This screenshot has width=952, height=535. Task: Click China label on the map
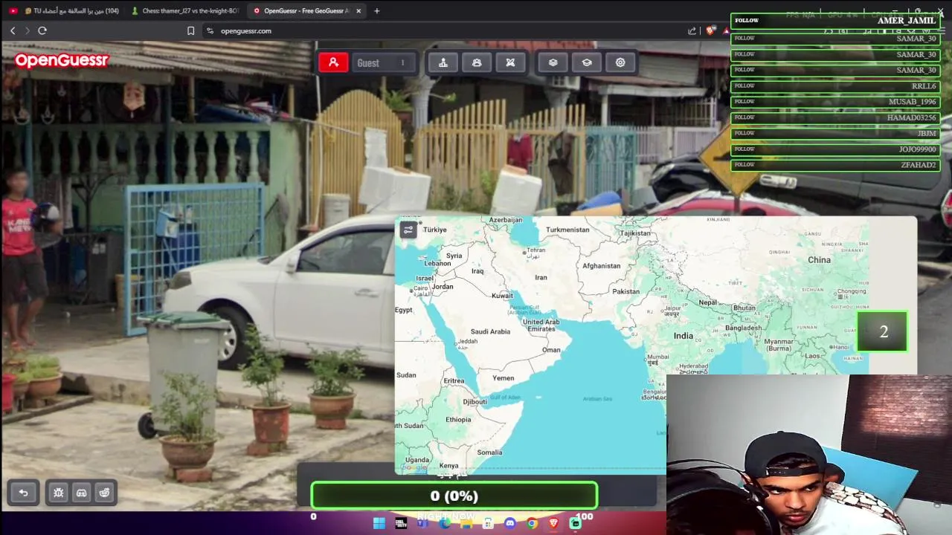pyautogui.click(x=819, y=259)
